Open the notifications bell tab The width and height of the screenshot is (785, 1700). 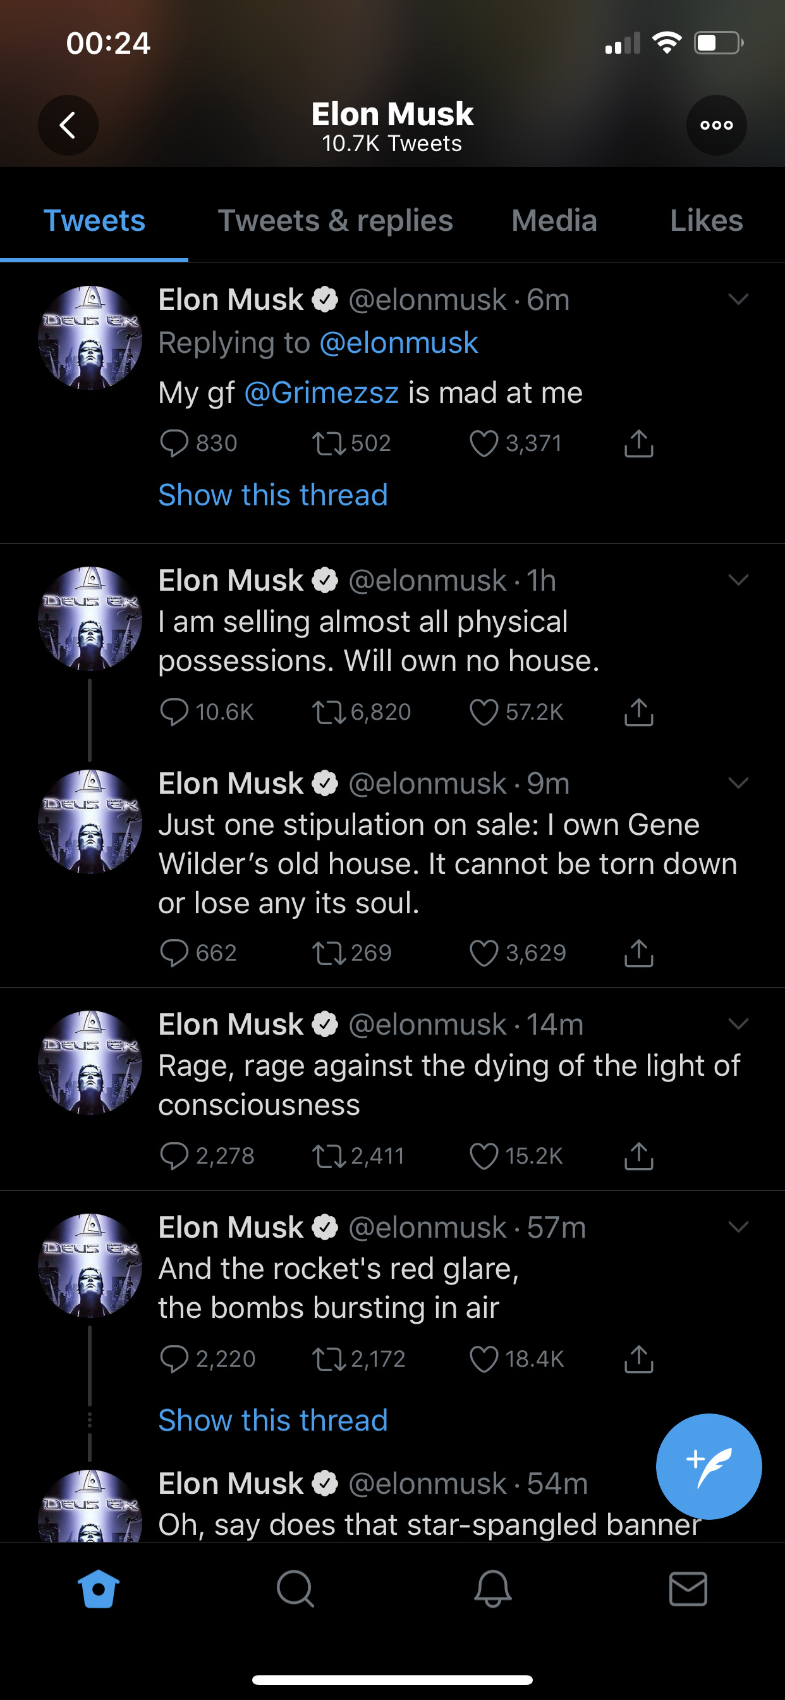point(492,1588)
